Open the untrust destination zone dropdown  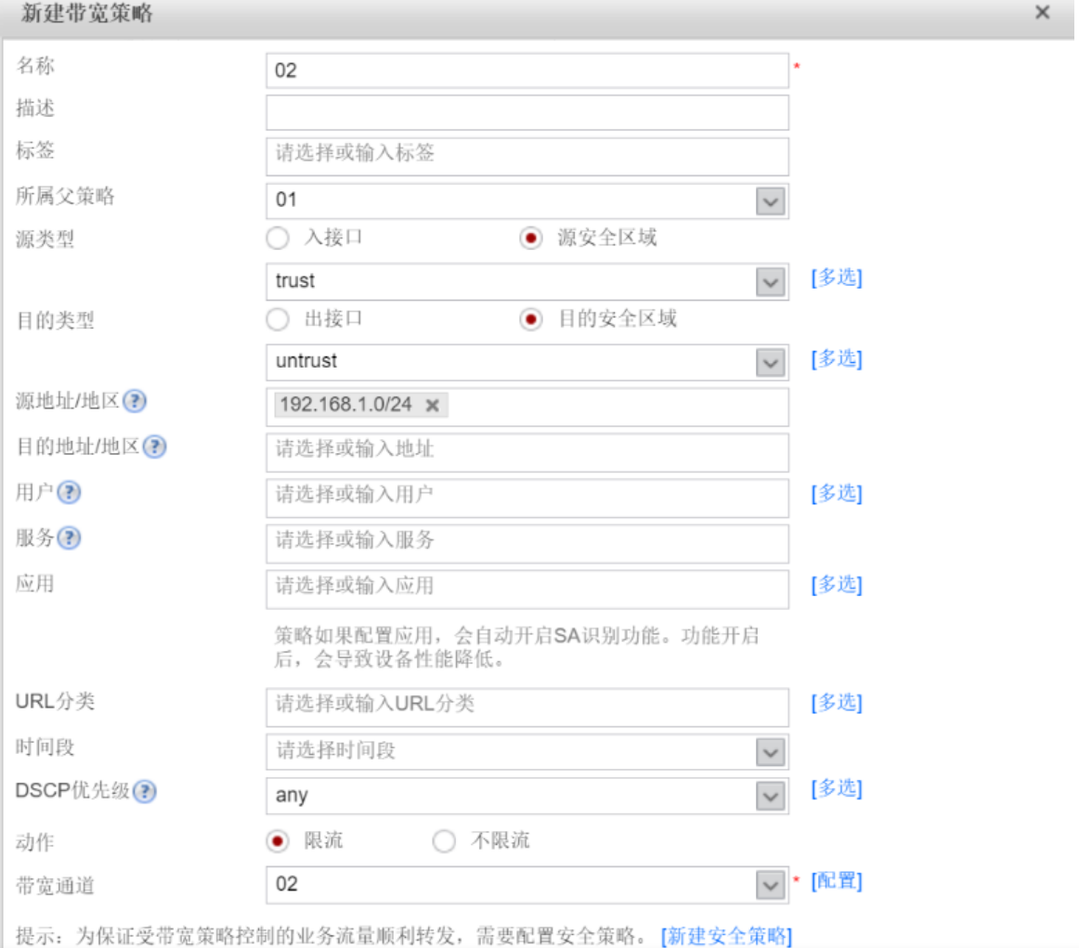point(770,362)
